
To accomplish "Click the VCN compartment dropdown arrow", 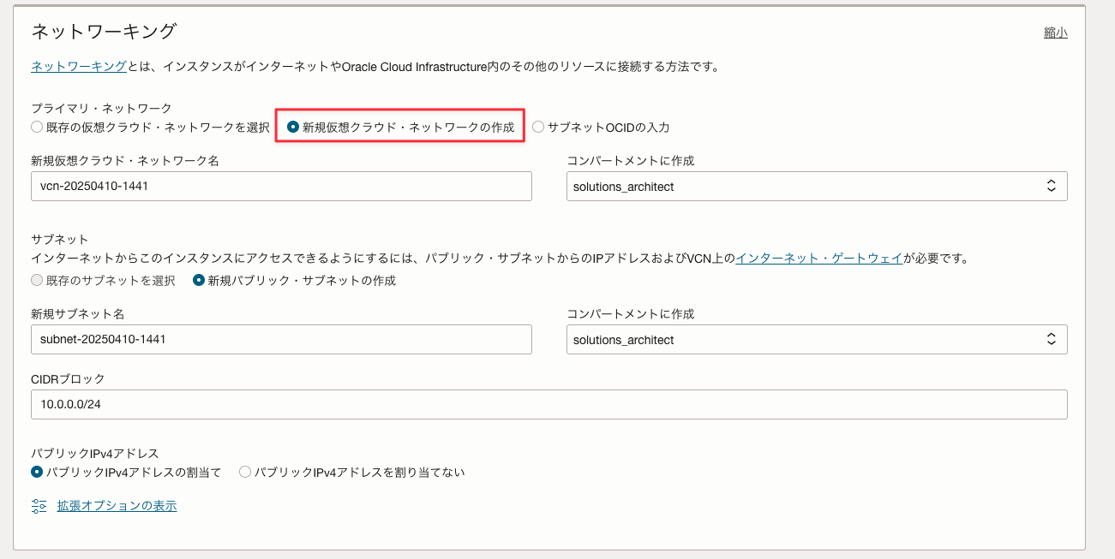I will coord(1051,187).
